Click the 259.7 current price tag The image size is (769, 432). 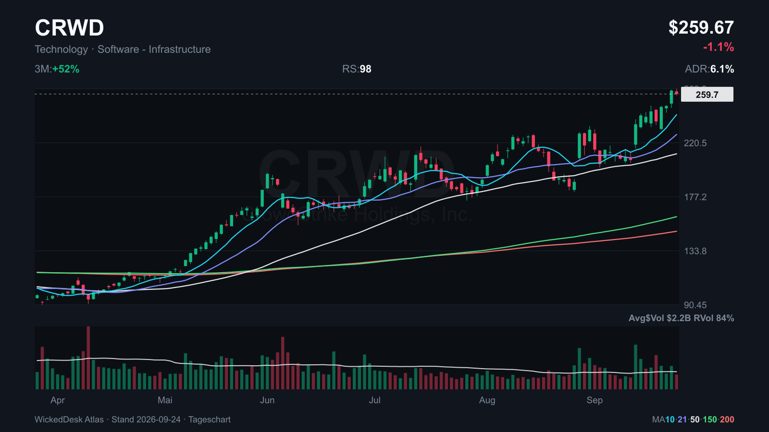[x=707, y=95]
